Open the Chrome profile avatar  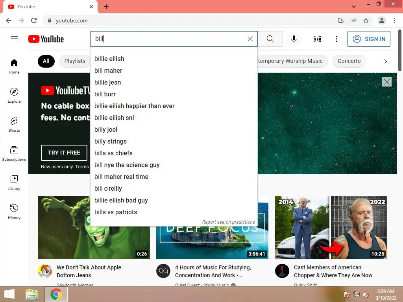point(382,20)
